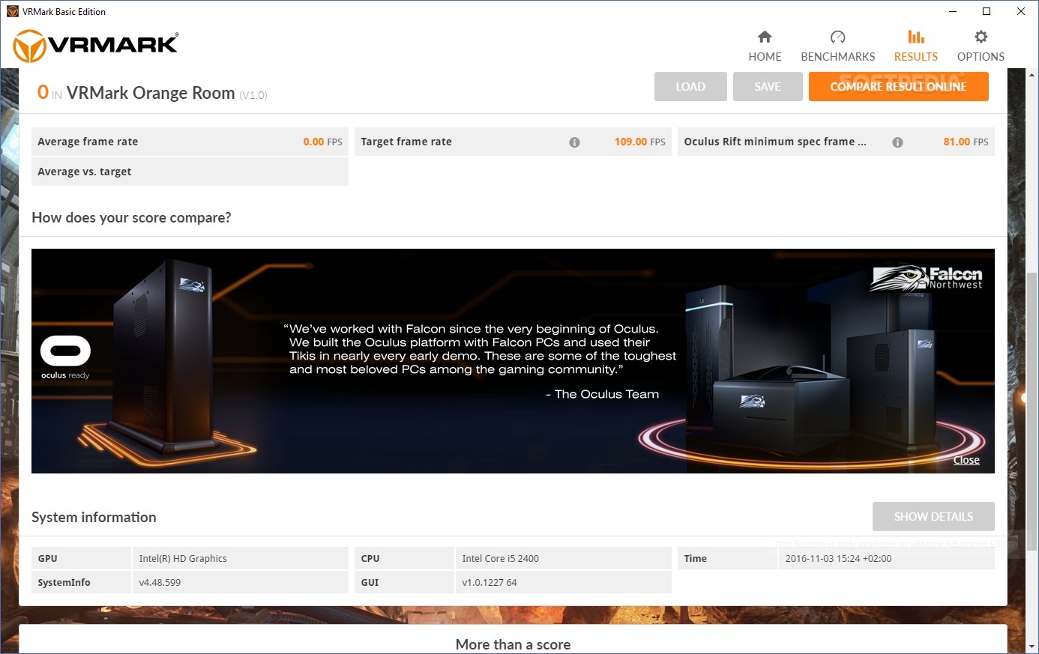This screenshot has width=1039, height=654.
Task: Click COMPARE RESULT ONLINE button
Action: click(x=898, y=86)
